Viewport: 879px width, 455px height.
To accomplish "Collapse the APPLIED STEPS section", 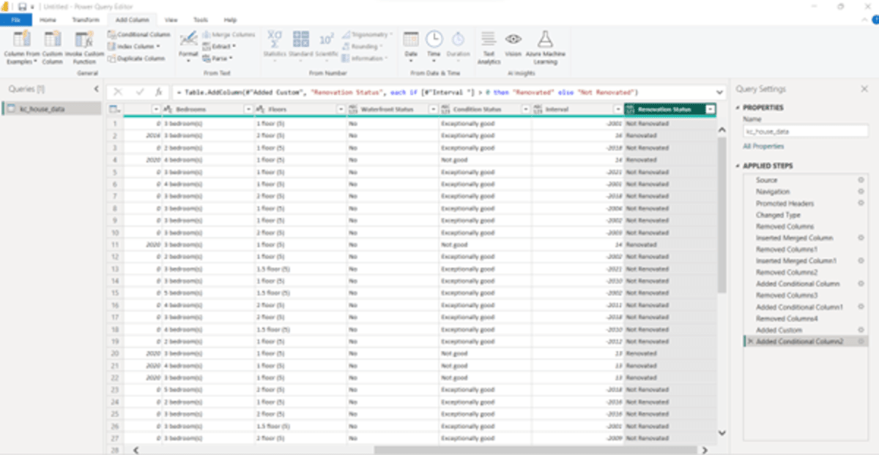I will point(739,166).
